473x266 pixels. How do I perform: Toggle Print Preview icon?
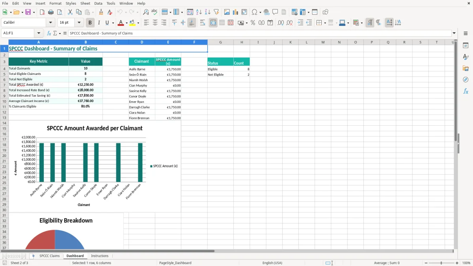(x=60, y=12)
